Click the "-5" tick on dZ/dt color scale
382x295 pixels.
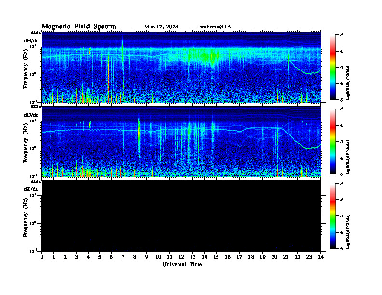(x=341, y=184)
